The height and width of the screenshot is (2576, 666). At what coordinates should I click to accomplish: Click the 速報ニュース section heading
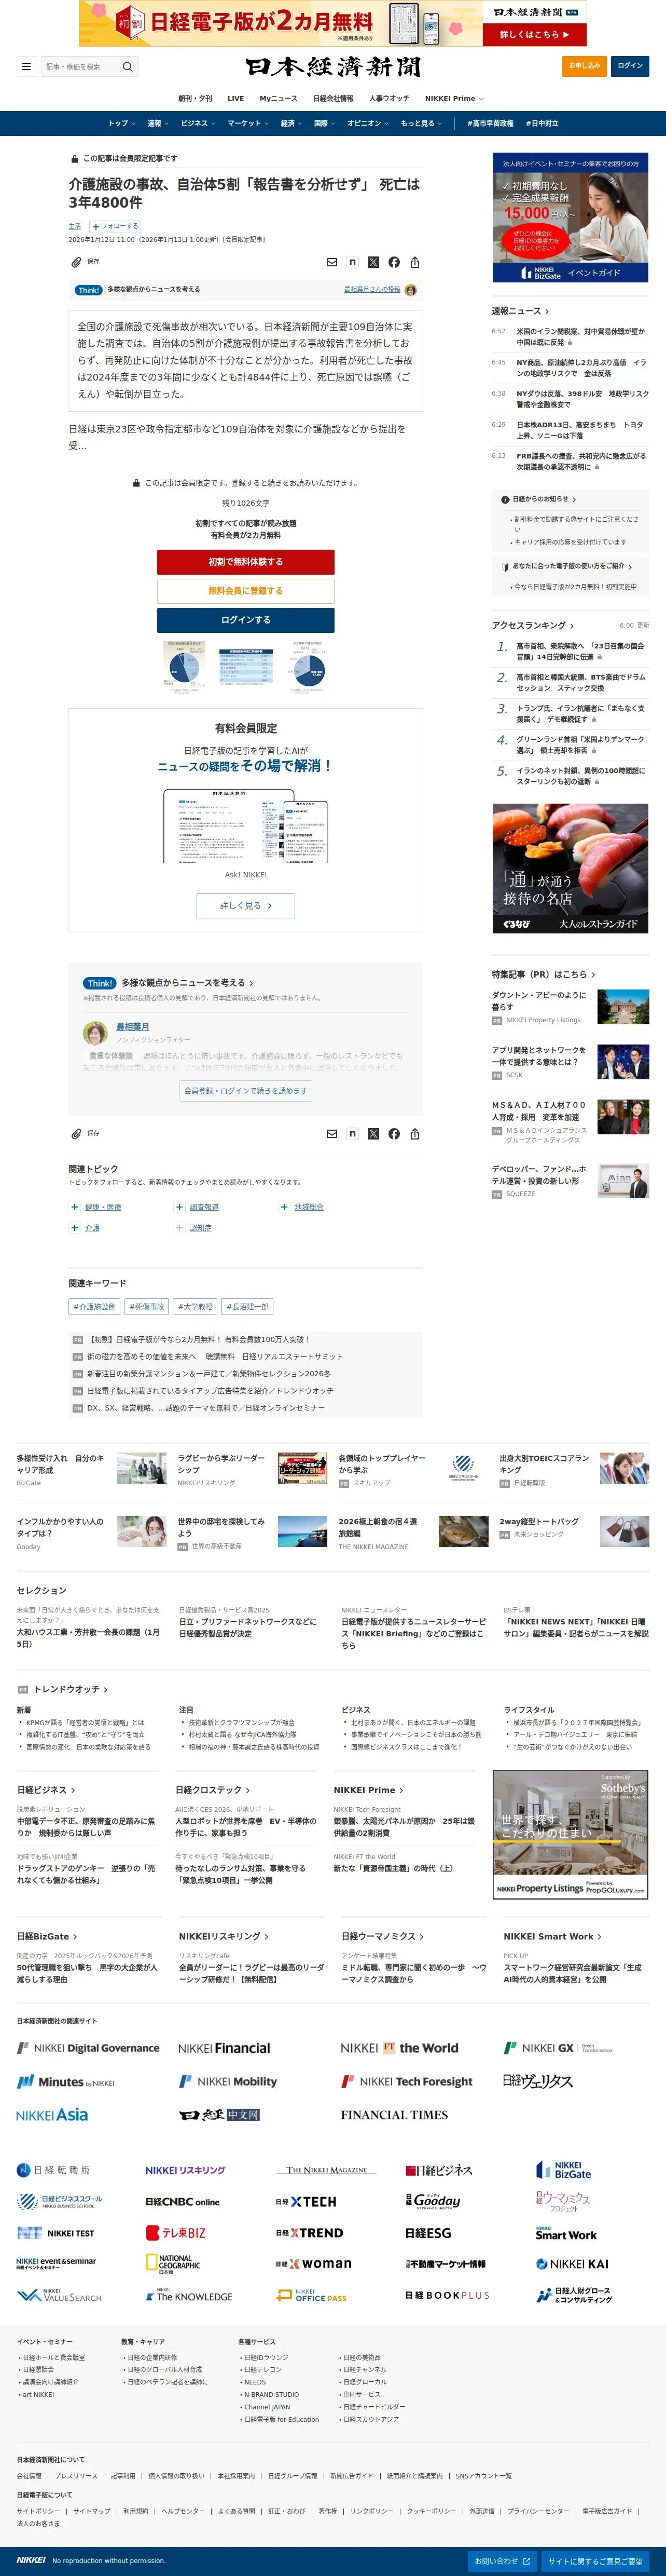pyautogui.click(x=519, y=311)
